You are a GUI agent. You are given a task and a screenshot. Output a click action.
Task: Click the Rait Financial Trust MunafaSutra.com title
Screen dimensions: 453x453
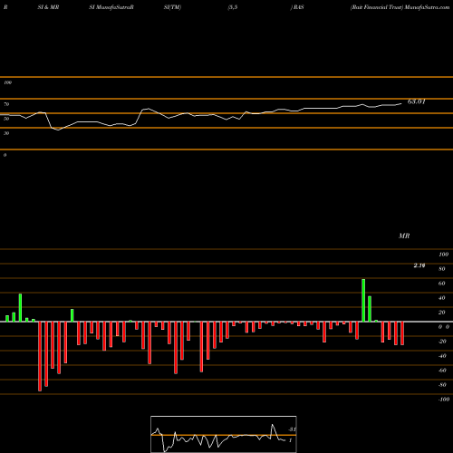point(400,7)
